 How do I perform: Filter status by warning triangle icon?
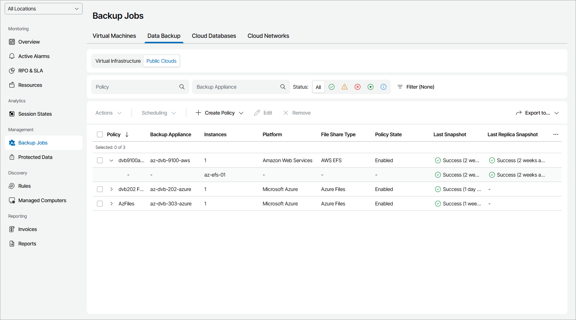click(x=345, y=87)
